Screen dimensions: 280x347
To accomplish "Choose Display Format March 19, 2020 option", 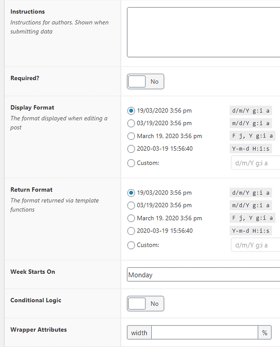I will pos(131,136).
